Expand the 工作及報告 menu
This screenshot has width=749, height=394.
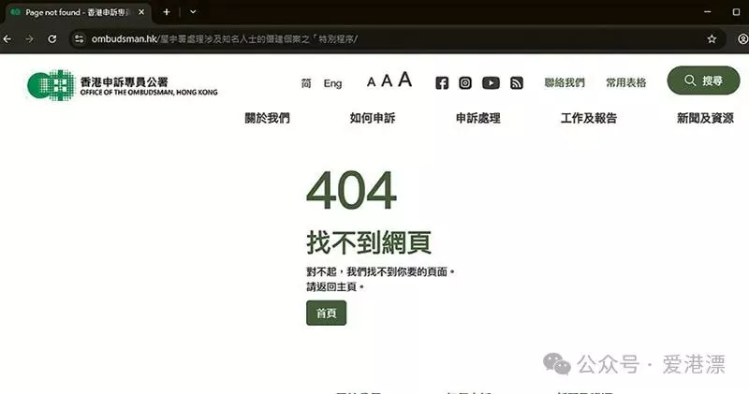coord(589,118)
